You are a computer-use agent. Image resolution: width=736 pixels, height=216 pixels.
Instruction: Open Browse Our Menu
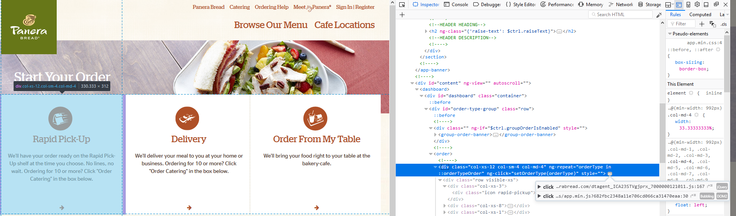(x=271, y=25)
